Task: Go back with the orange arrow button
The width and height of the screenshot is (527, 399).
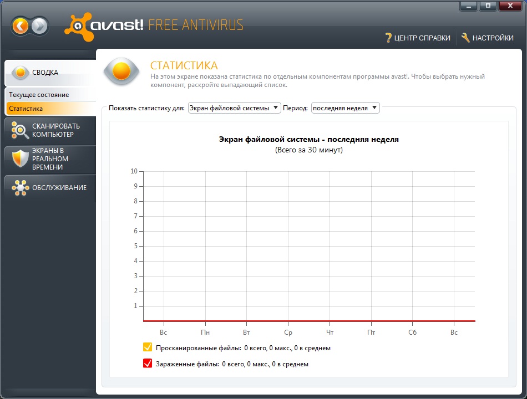Action: (x=21, y=26)
